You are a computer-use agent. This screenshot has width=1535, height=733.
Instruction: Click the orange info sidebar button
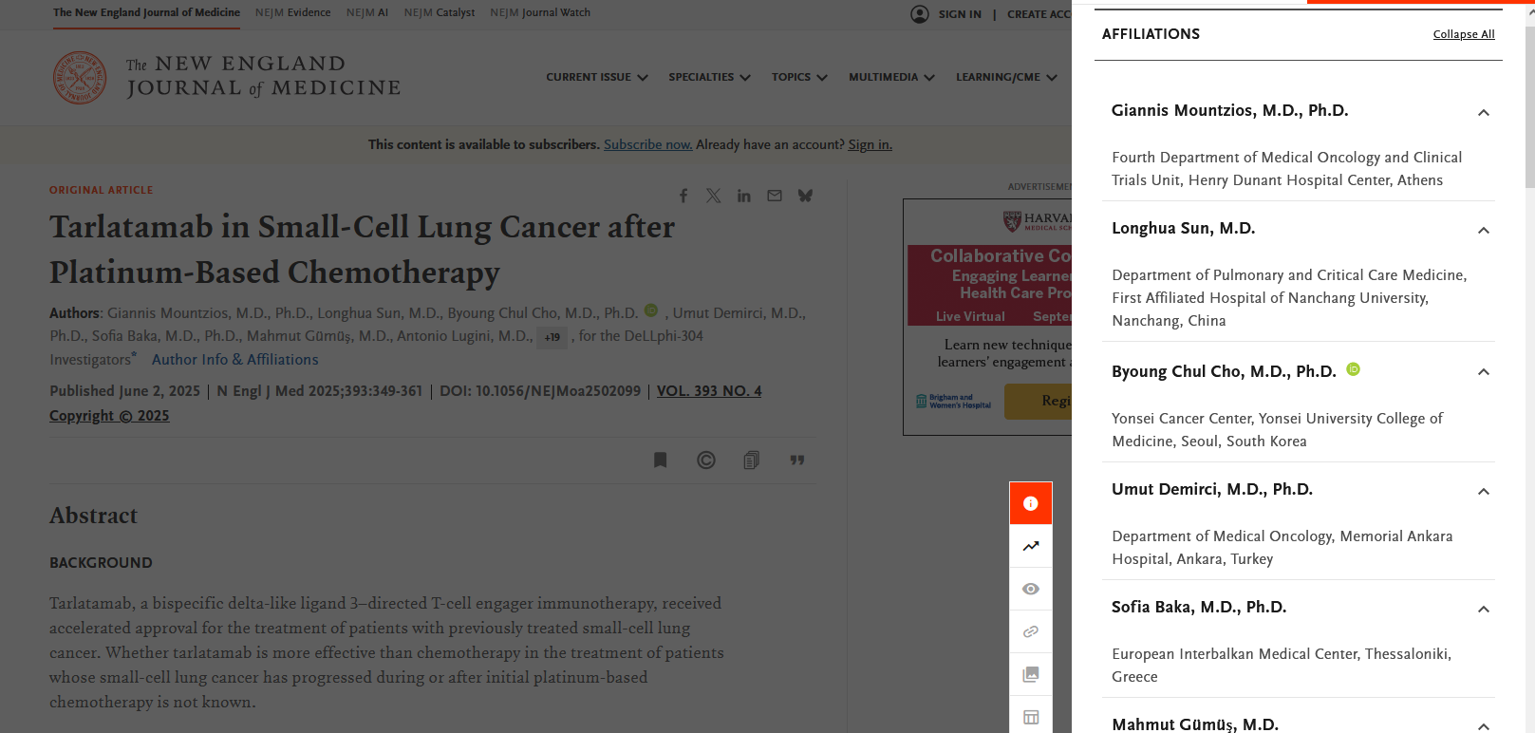1030,503
